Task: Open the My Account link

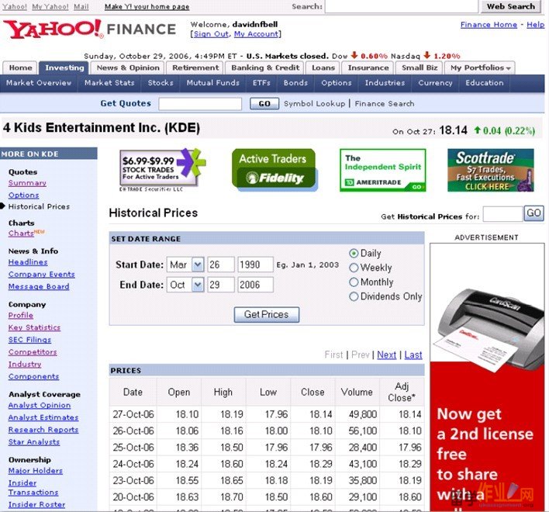Action: coord(256,34)
